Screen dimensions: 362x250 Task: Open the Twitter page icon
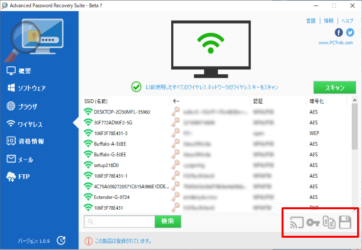(350, 32)
